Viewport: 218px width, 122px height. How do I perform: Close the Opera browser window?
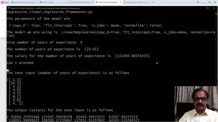[x=215, y=2]
